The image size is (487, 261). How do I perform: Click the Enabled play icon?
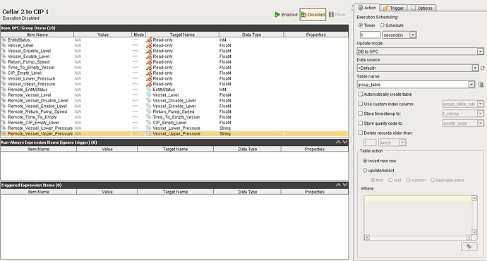pos(277,15)
